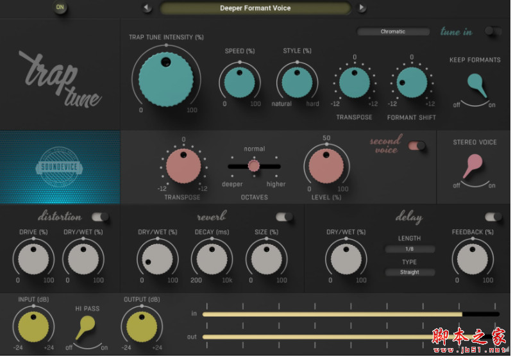Click the reverb Size knob
Viewport: 513px width, 357px height.
266,259
